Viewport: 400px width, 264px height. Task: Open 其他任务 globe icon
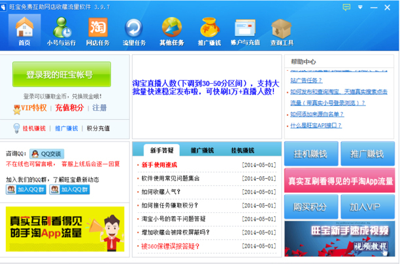(x=172, y=28)
